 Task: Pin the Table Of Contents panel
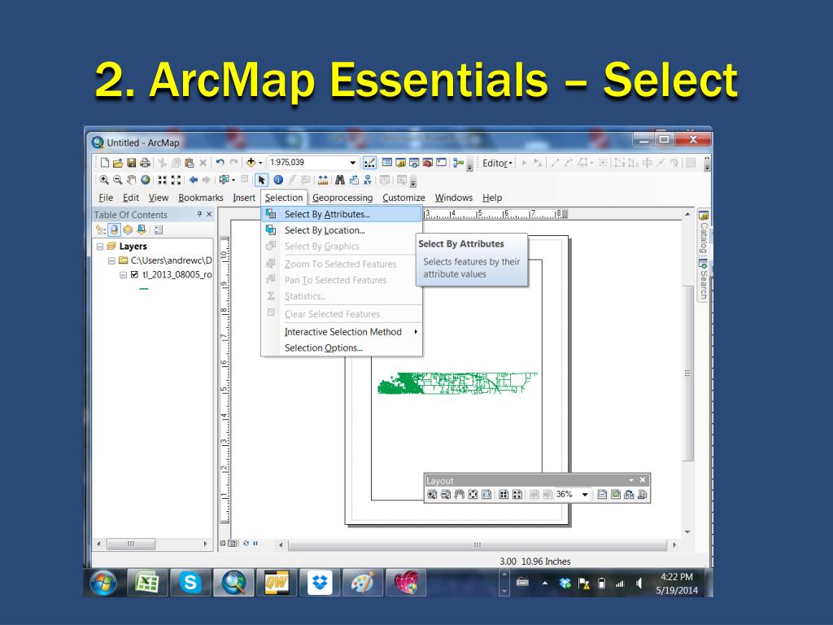click(199, 214)
